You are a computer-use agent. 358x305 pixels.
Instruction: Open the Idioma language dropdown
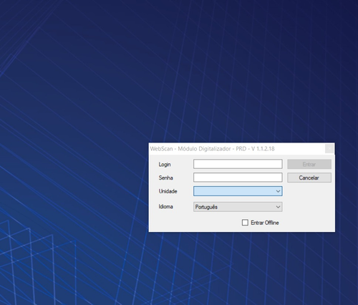click(x=238, y=207)
